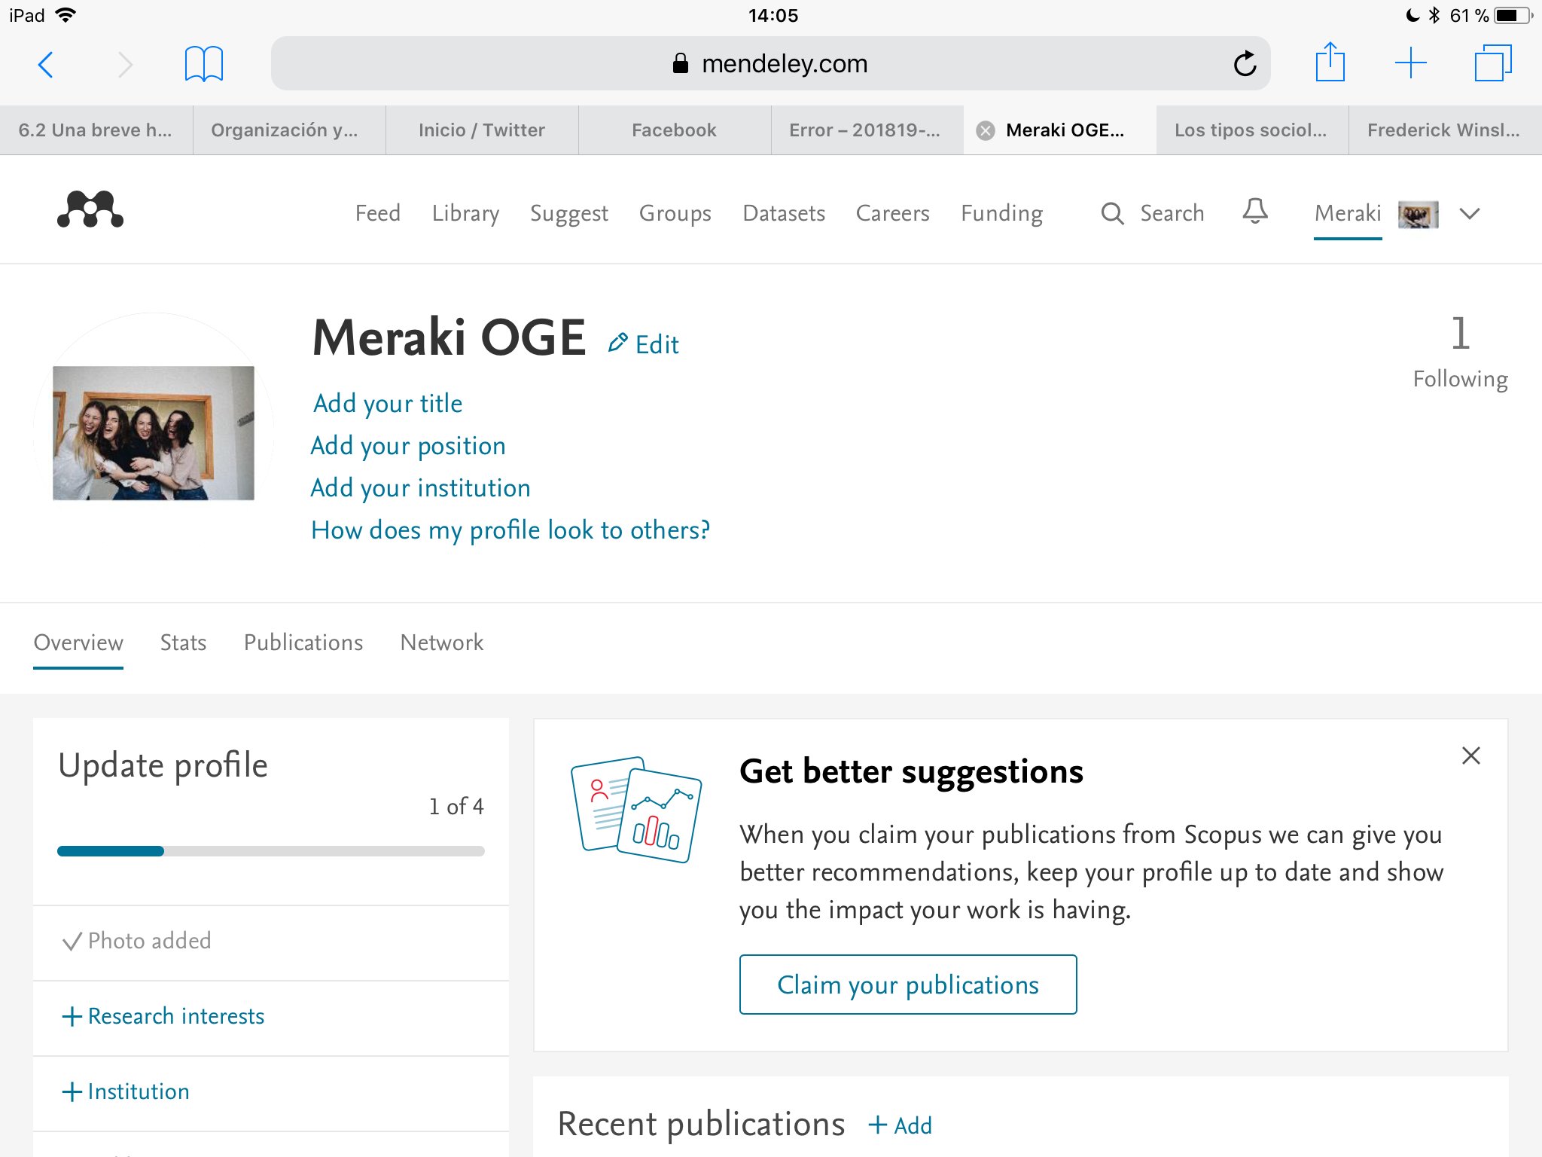Click the profile completion progress bar
This screenshot has height=1157, width=1542.
pos(270,851)
